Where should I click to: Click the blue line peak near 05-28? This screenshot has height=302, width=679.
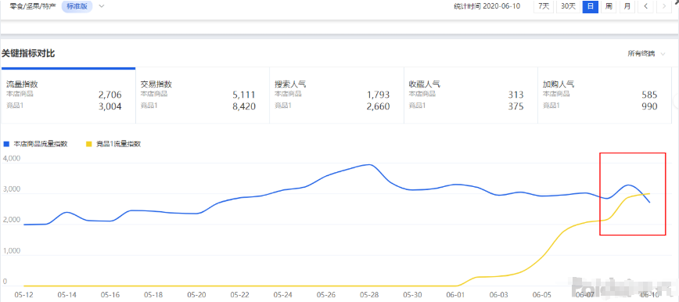[x=368, y=164]
